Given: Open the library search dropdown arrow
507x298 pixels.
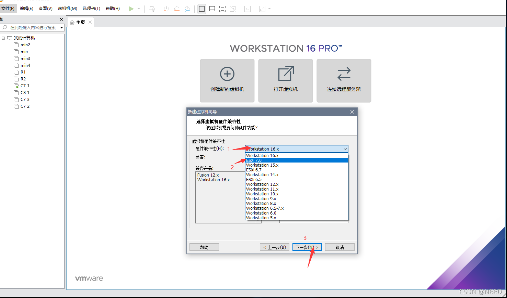Looking at the screenshot, I should 61,27.
